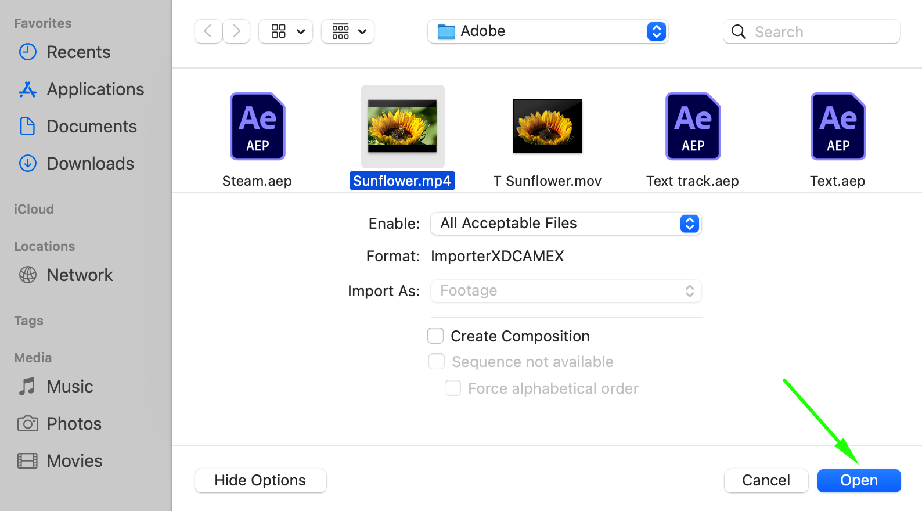Check Force alphabetical order option

[x=453, y=388]
